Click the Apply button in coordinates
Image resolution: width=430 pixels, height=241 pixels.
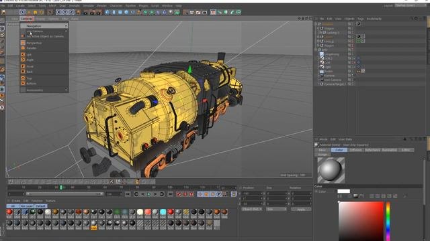click(301, 210)
